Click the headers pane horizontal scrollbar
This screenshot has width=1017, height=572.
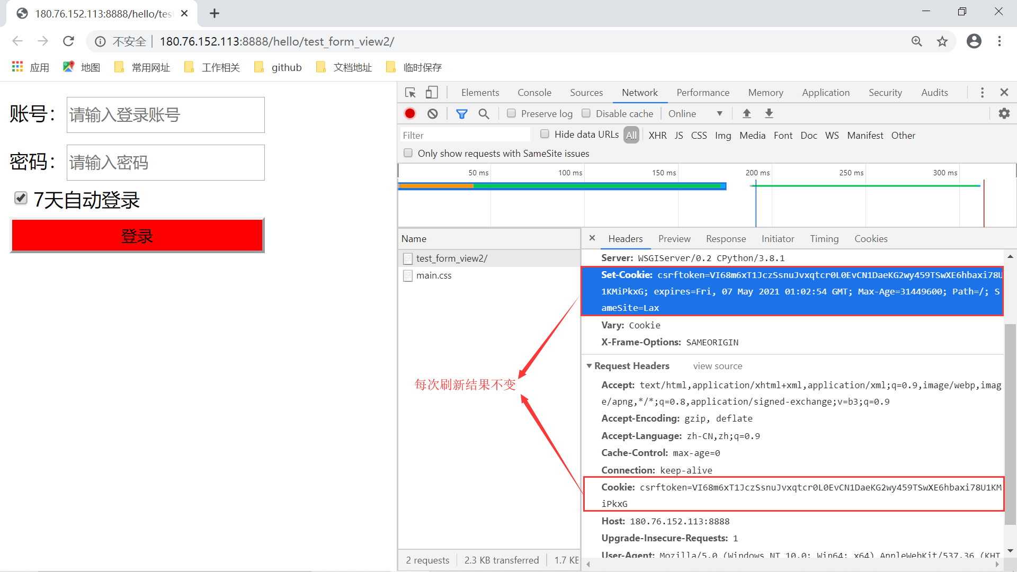click(792, 565)
